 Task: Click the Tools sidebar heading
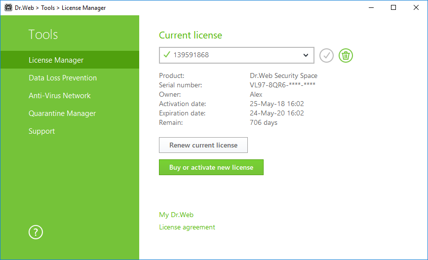(x=43, y=35)
